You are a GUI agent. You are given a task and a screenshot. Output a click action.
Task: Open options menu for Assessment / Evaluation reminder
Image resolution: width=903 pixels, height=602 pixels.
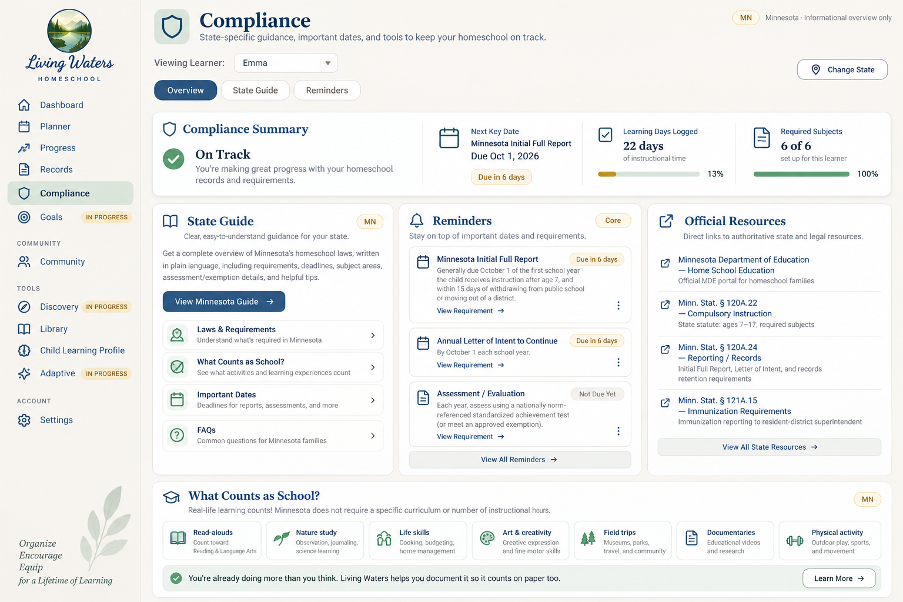pos(618,431)
